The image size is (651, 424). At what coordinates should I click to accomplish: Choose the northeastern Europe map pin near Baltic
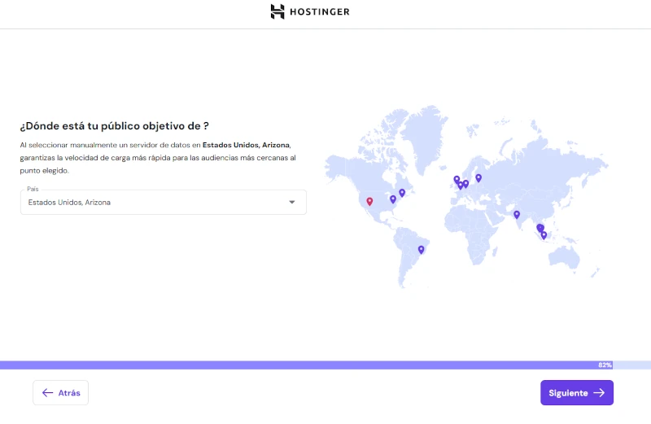(478, 177)
